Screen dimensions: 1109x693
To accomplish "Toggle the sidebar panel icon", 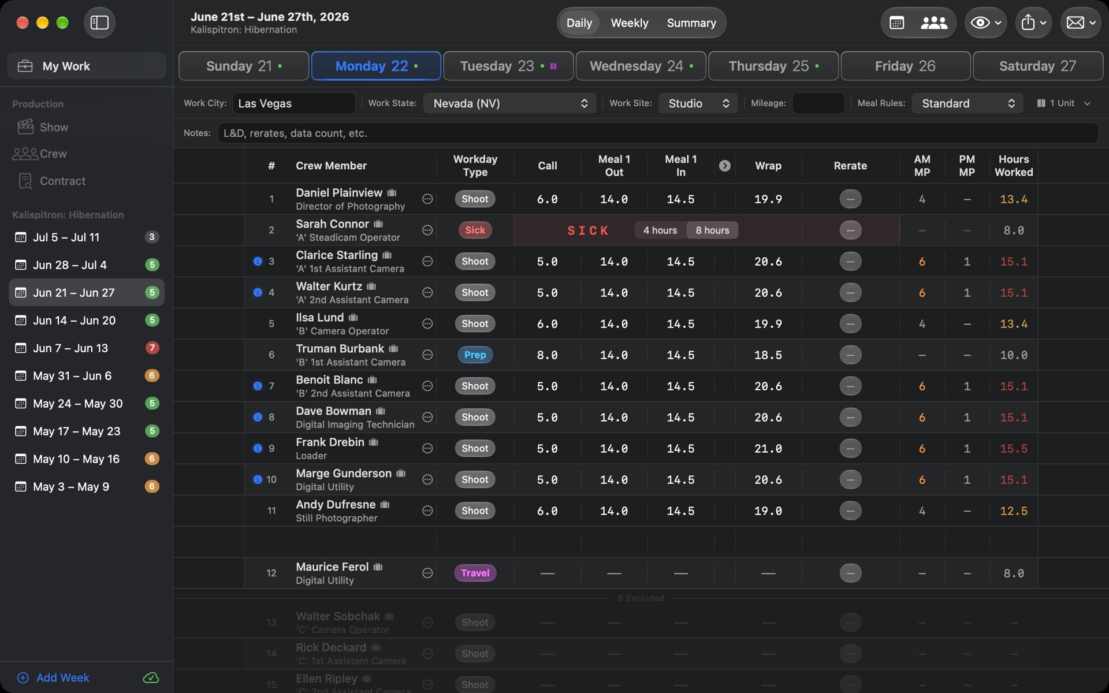I will pos(99,23).
